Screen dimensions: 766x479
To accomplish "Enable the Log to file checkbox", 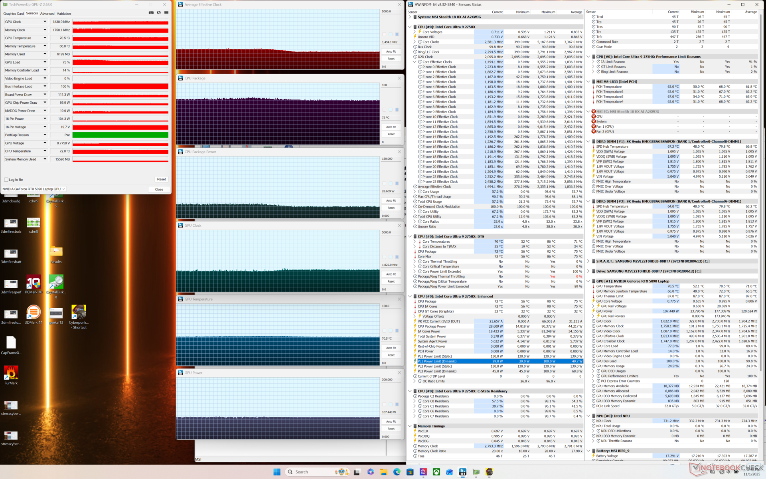I will tap(6, 180).
